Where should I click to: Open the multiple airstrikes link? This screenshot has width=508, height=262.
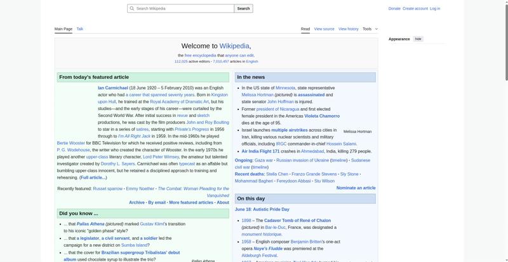coord(290,130)
